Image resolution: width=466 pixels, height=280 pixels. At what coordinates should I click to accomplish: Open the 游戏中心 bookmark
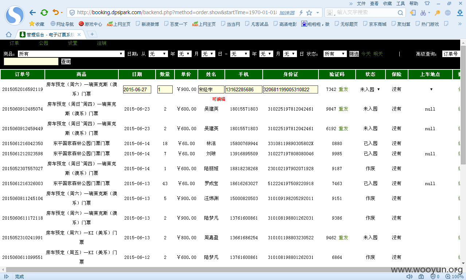point(90,24)
